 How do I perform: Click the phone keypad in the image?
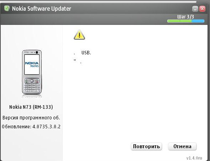[x=32, y=87]
